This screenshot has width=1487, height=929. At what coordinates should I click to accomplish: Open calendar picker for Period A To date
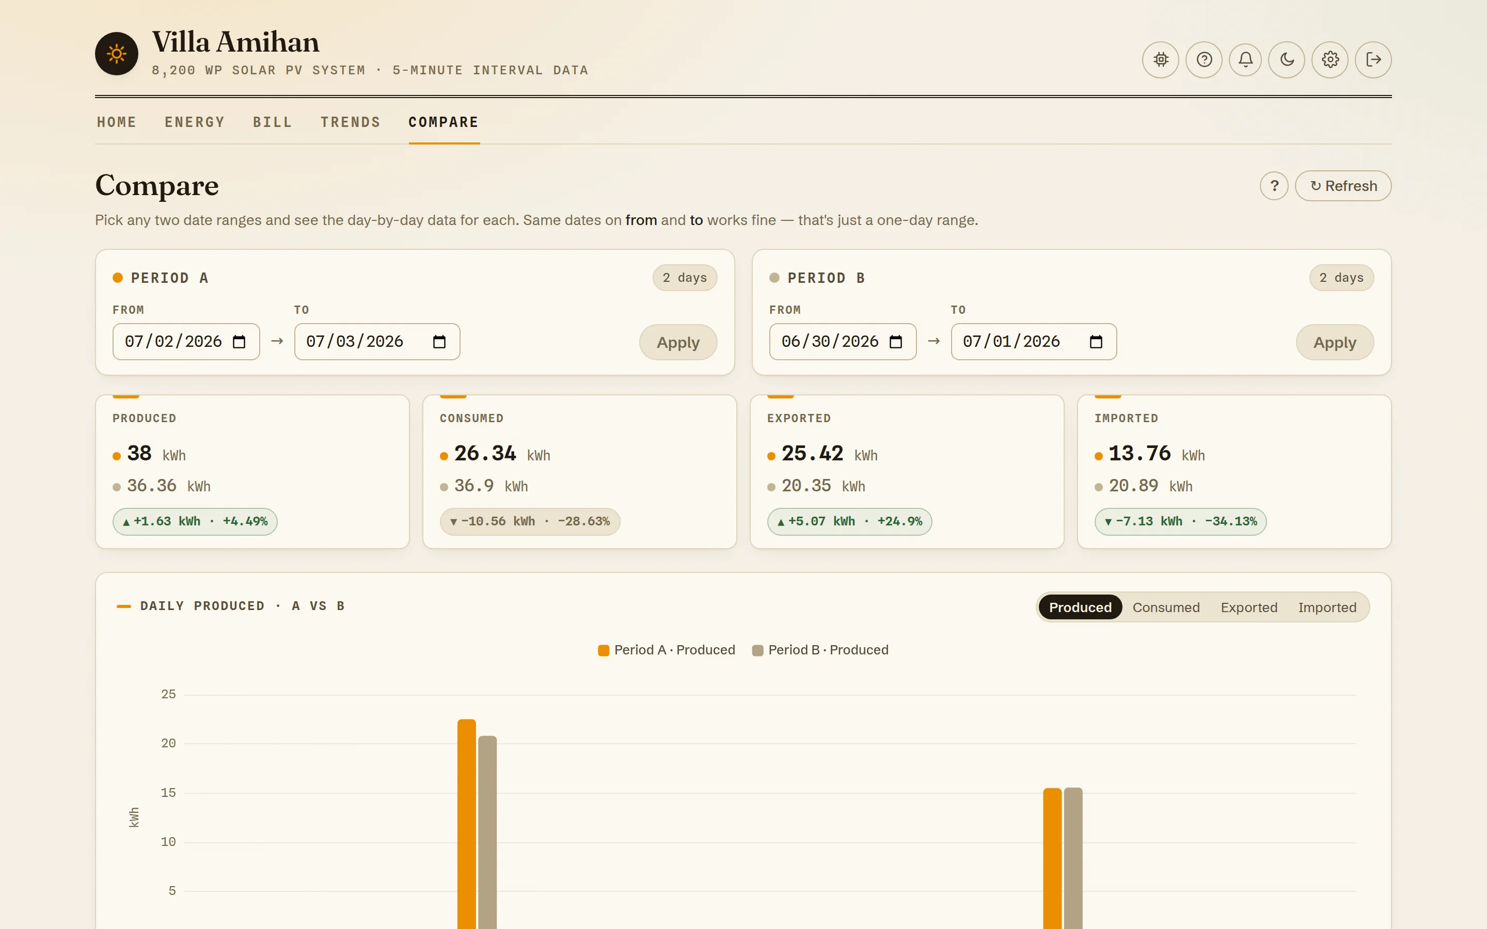coord(439,342)
